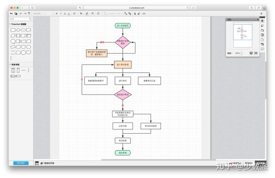Open the graphic style panel icon
Image resolution: width=275 pixels, height=178 pixels.
(262, 26)
